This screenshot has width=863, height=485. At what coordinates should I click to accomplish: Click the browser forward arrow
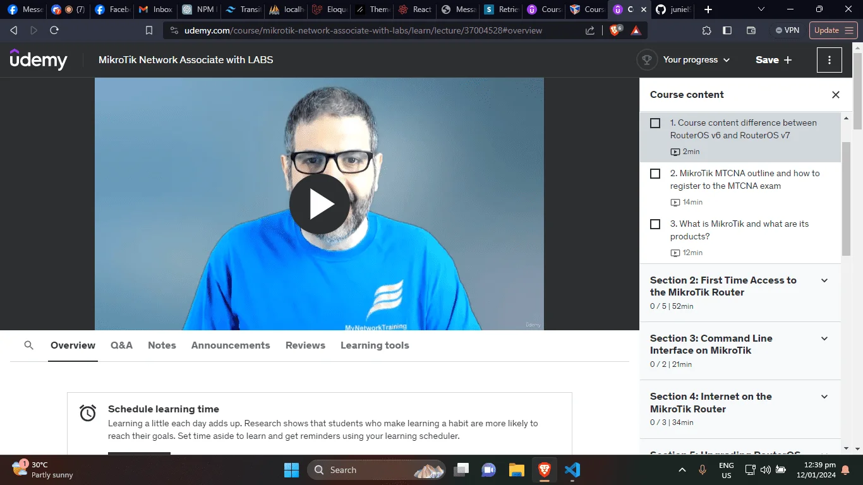[x=34, y=30]
